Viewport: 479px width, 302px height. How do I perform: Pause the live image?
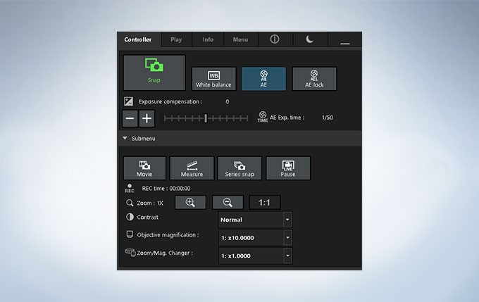pos(288,168)
